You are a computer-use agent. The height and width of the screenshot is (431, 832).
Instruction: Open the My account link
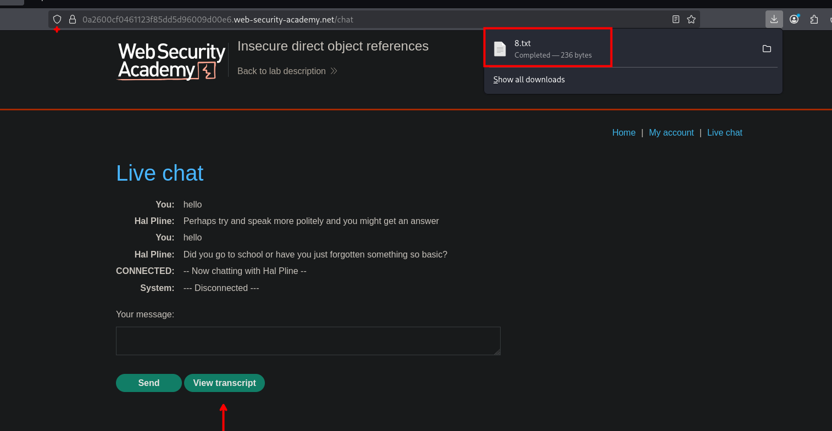(671, 132)
